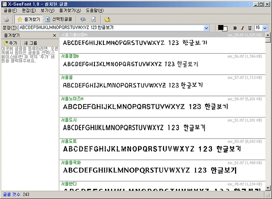The image size is (272, 199).
Task: Open the 글꼴(F) menu
Action: (x=11, y=11)
